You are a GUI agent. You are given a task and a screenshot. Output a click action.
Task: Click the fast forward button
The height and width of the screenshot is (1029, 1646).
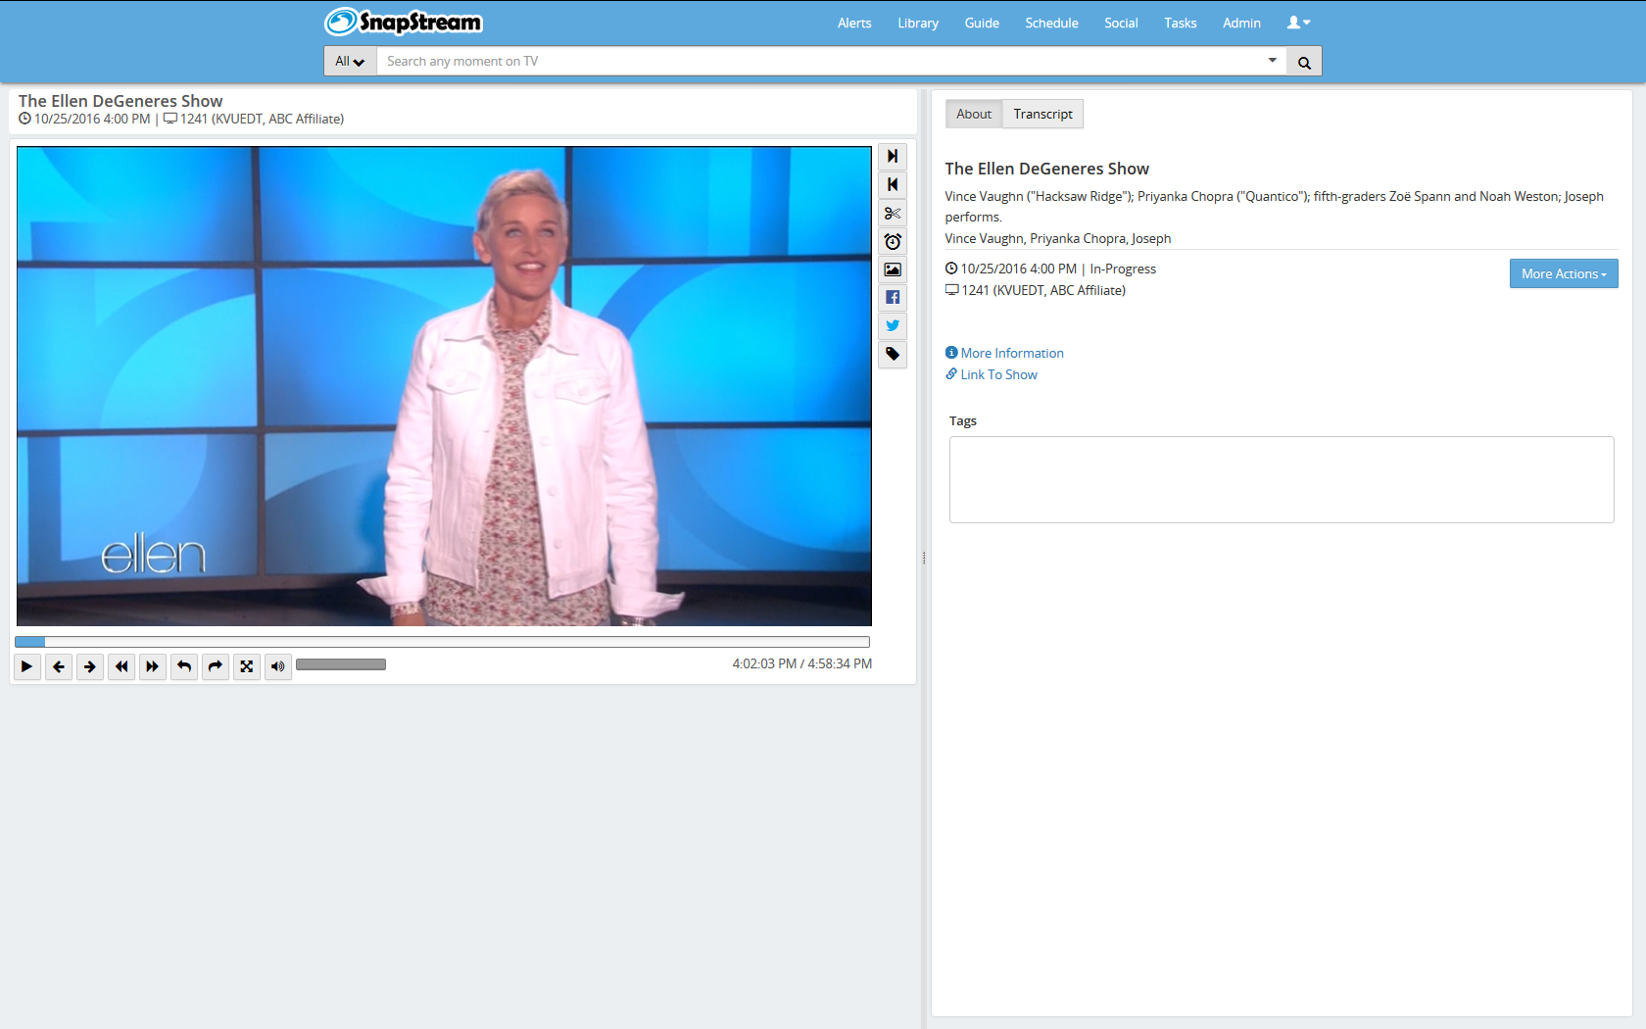point(153,666)
